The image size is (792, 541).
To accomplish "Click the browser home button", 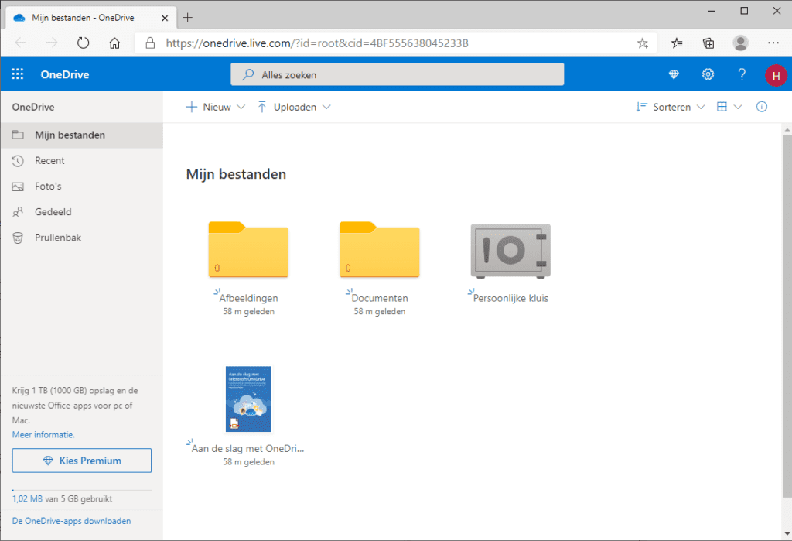I will click(x=114, y=43).
